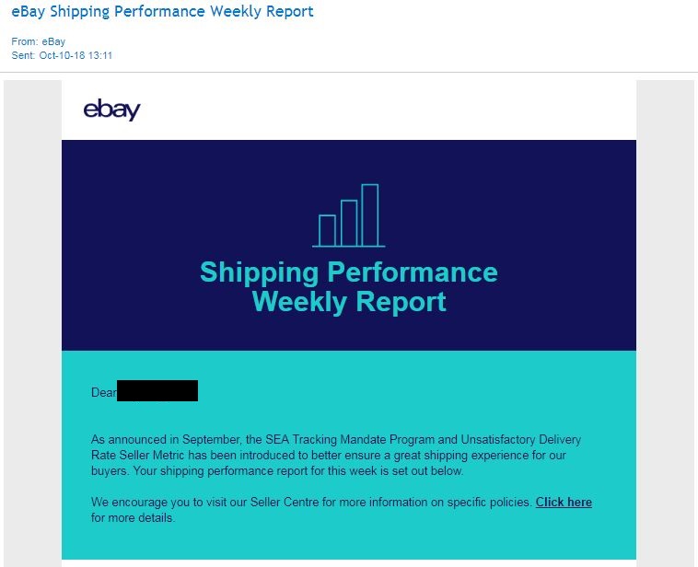
Task: Click the "for more details." text
Action: pos(133,518)
